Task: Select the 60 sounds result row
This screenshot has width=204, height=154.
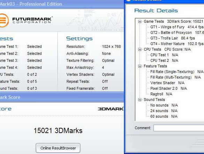Action: tap(164, 116)
